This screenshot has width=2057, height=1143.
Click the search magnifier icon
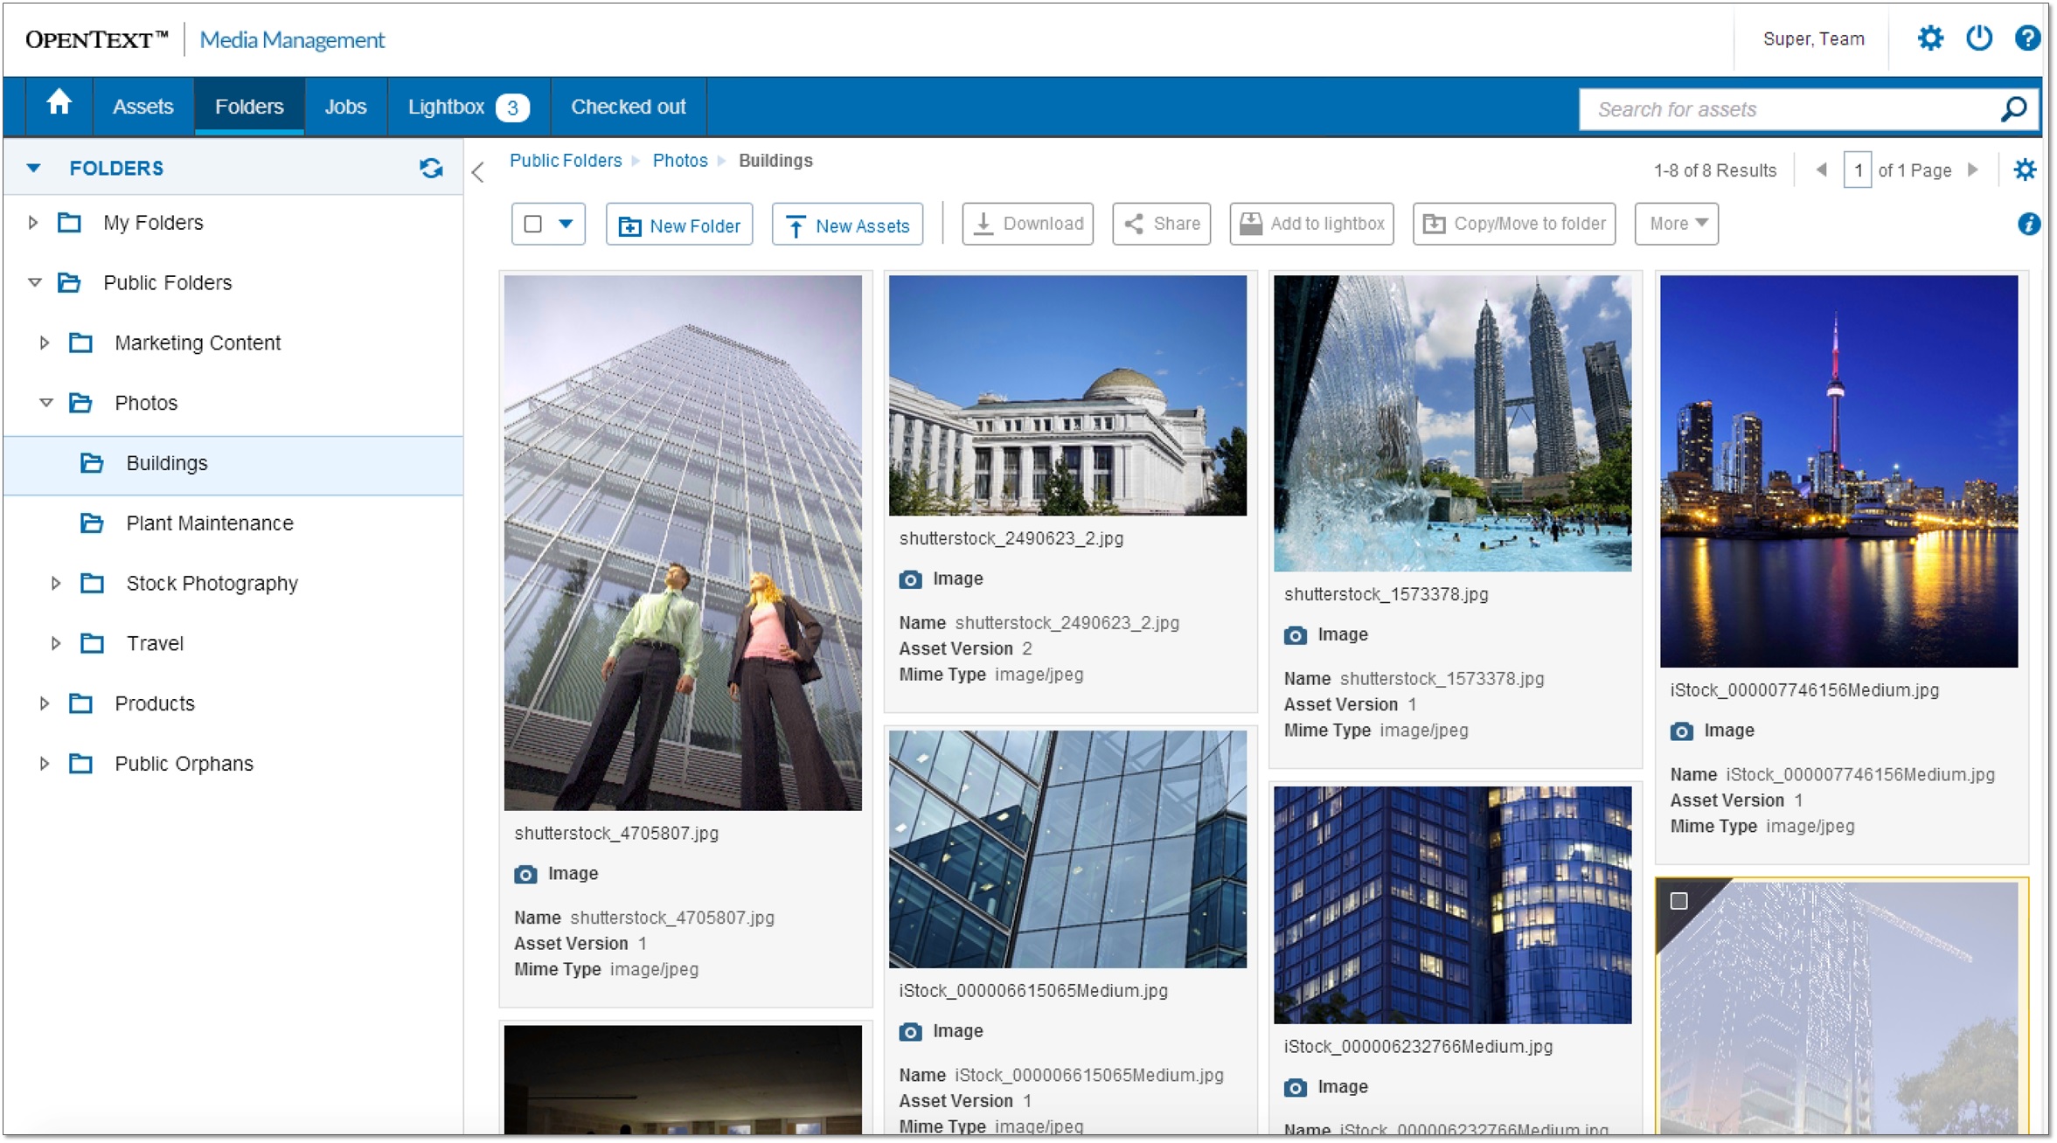[x=2013, y=109]
